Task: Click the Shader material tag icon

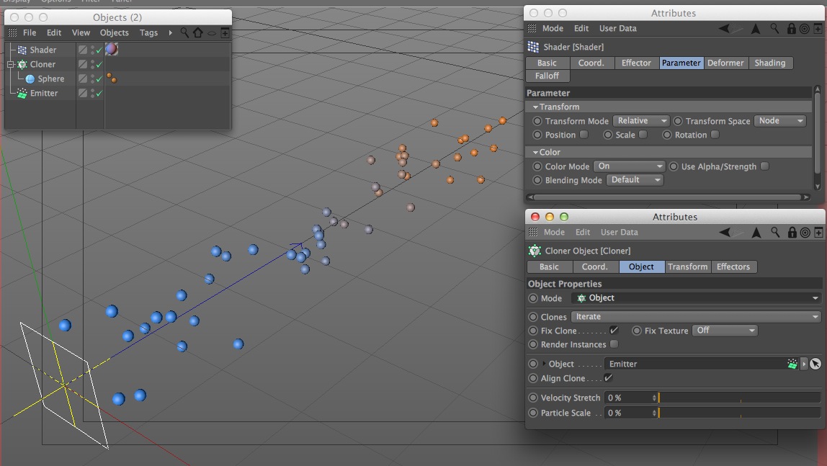Action: [x=111, y=50]
